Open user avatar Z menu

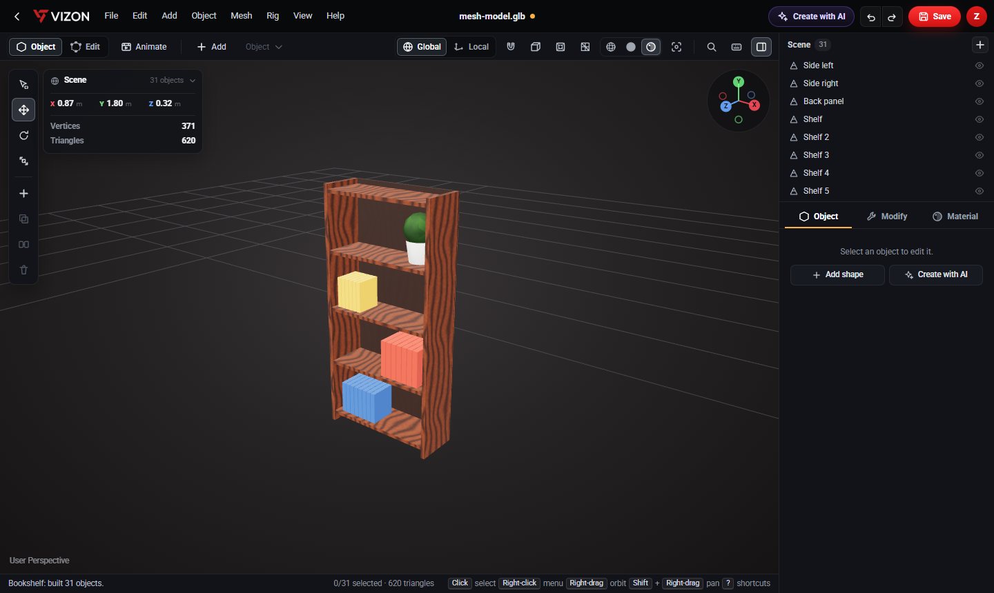[977, 17]
